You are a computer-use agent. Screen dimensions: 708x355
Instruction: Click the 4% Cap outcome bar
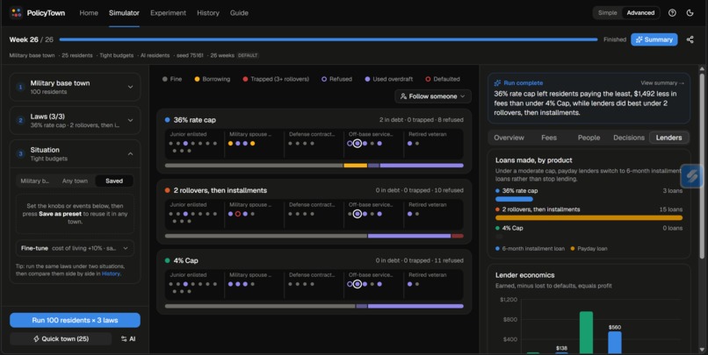coord(314,306)
